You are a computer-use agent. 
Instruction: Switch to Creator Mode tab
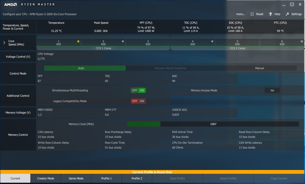(x=46, y=178)
